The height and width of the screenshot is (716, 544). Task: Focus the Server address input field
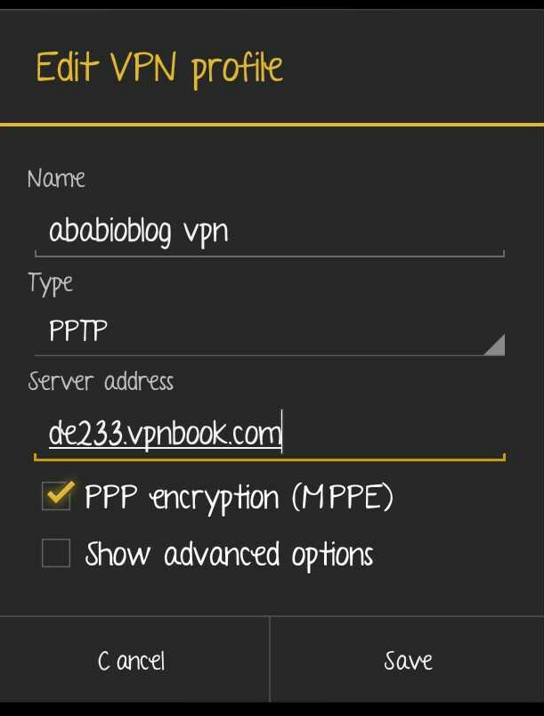click(269, 434)
